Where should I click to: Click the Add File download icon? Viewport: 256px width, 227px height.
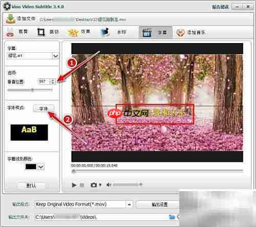11,19
